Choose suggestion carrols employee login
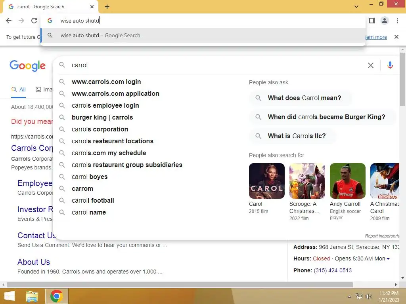The height and width of the screenshot is (304, 406). point(105,105)
